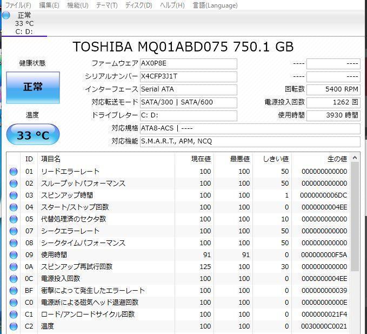Click the standard field ATA8-ACS
This screenshot has height=334, width=367.
tap(250, 128)
